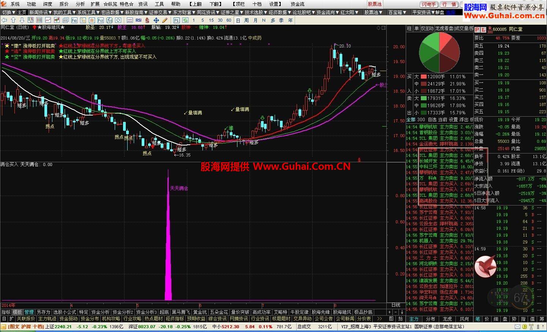Select the 5-minute period button
Viewport: 547px width, 332px height.
(203, 20)
